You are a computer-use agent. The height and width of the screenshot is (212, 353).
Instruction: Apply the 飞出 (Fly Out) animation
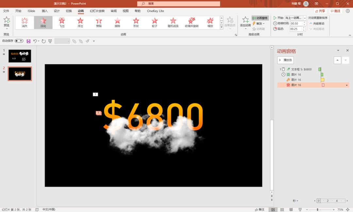tap(62, 23)
